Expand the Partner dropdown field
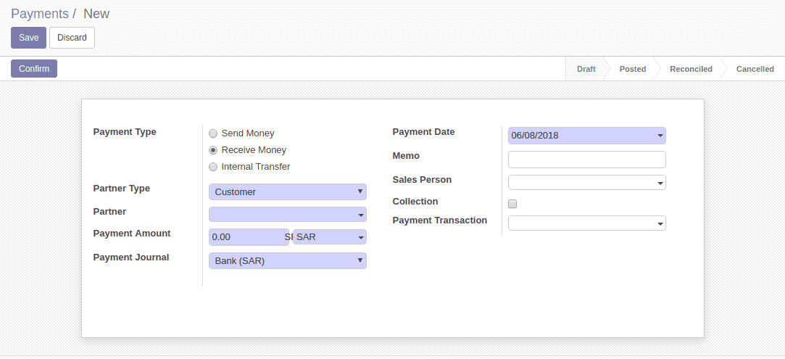 287,214
